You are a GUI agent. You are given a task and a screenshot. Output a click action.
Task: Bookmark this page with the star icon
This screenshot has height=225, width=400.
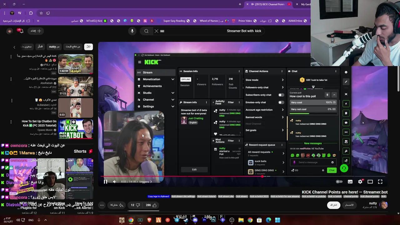41,13
